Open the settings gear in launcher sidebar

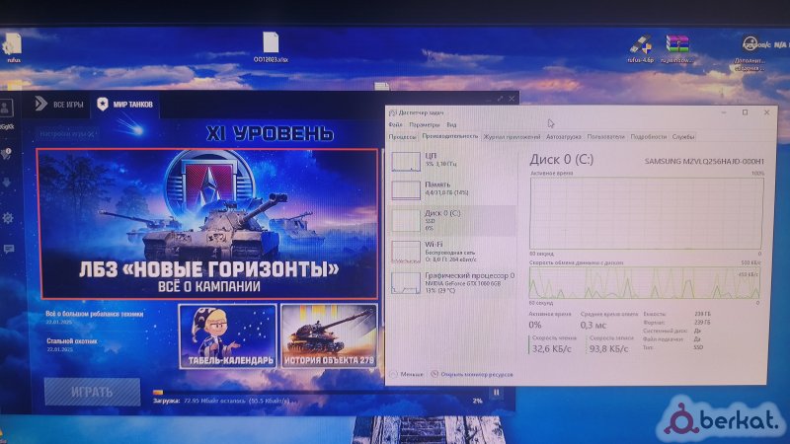pyautogui.click(x=8, y=218)
